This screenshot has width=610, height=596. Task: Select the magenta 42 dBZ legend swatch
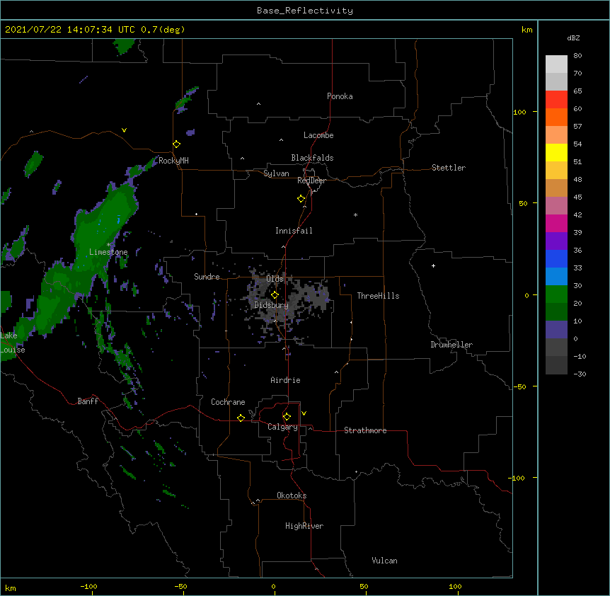(556, 223)
